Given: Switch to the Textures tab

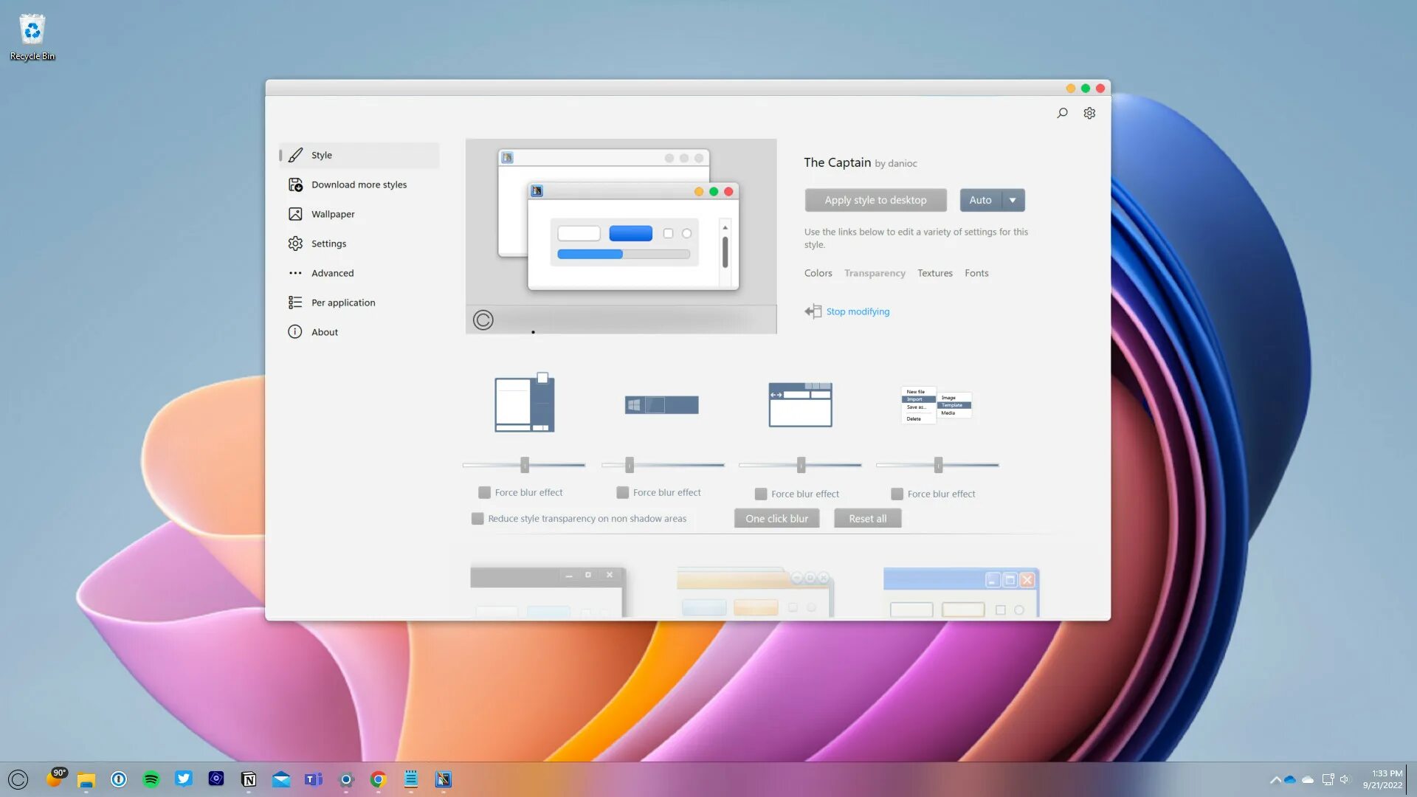Looking at the screenshot, I should click(x=934, y=273).
